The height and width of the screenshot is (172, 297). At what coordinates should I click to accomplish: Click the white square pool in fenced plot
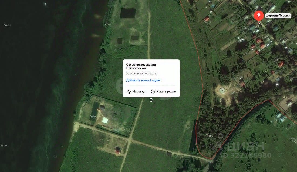click(105, 120)
